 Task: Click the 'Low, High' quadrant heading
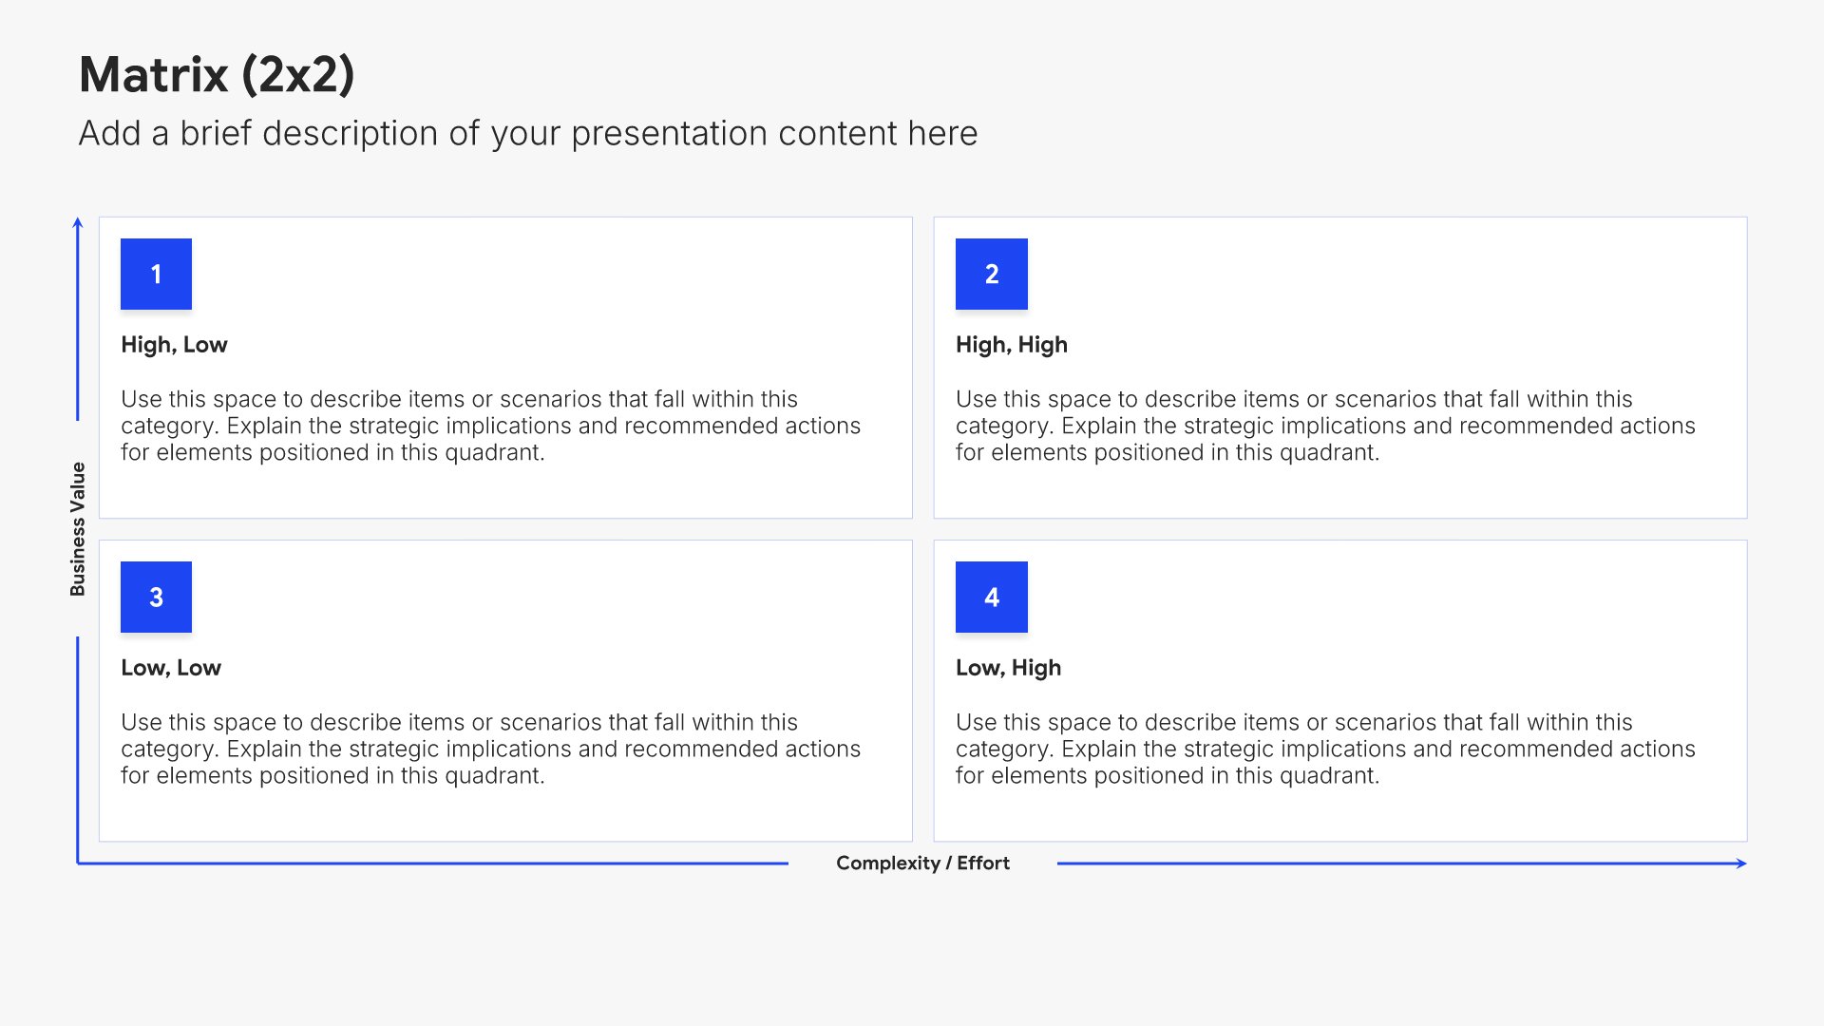pyautogui.click(x=1008, y=668)
